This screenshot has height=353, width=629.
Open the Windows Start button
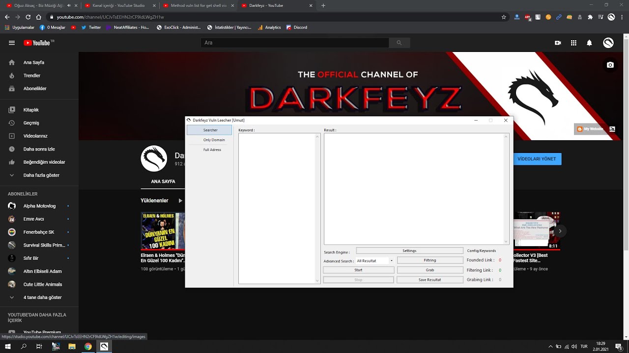tap(8, 346)
